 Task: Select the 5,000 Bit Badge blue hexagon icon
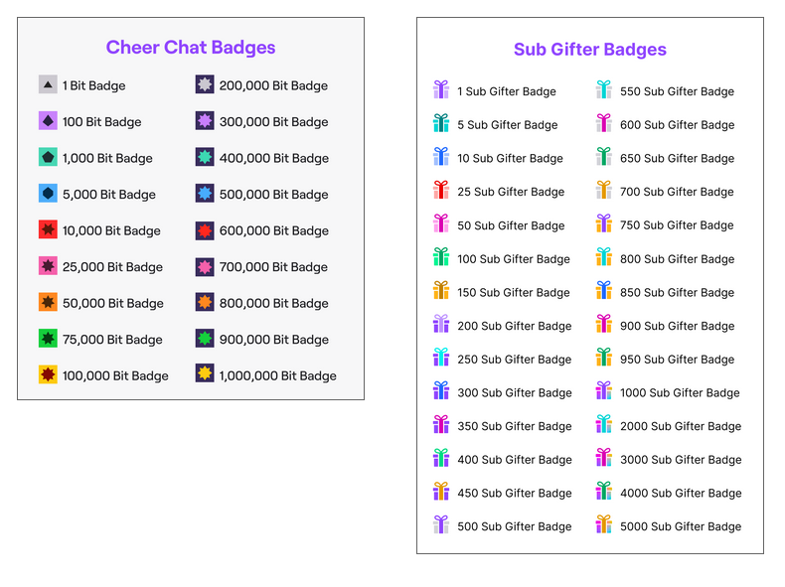pyautogui.click(x=48, y=193)
